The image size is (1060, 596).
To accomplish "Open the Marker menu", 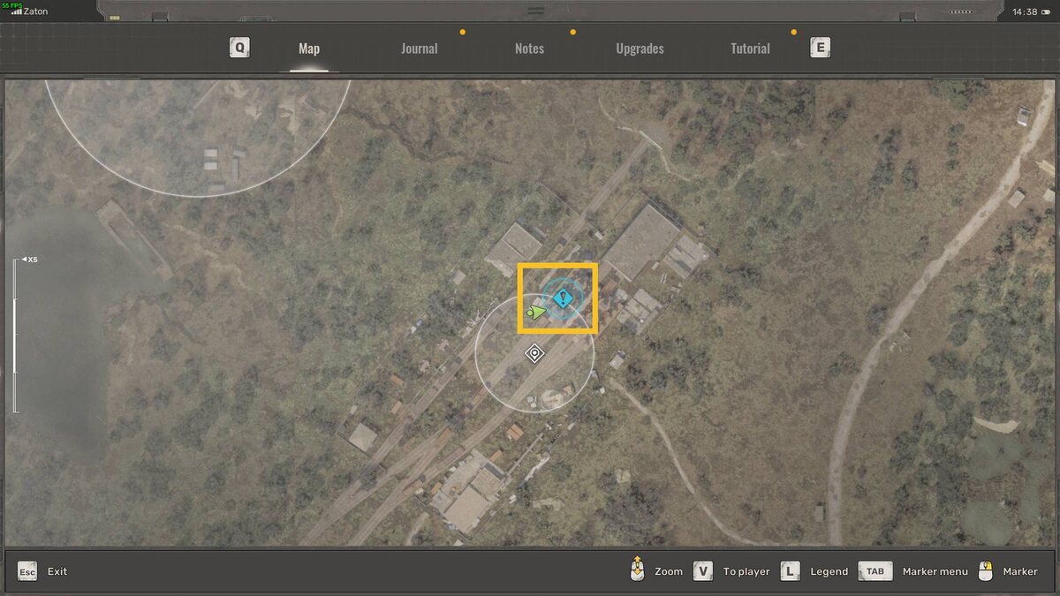I will tap(935, 571).
